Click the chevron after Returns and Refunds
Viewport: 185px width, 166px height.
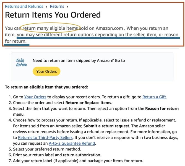(x=46, y=7)
